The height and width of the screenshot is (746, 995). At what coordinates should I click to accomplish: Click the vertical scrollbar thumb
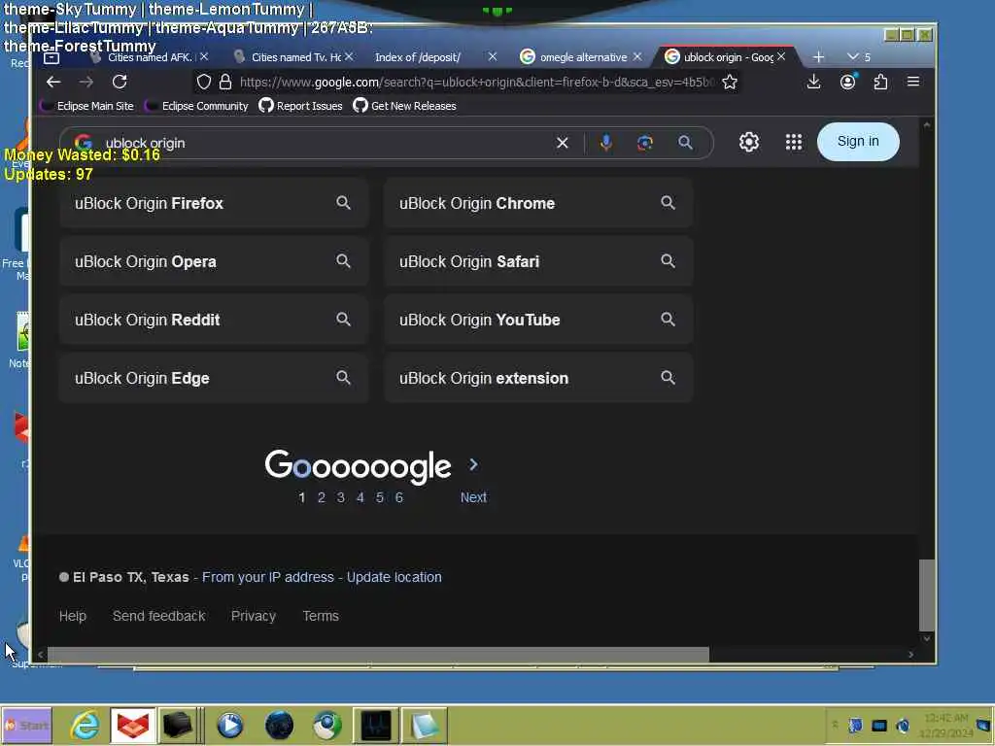(927, 595)
